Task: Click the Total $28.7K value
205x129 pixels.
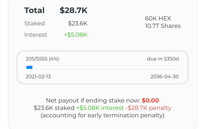Action: click(x=74, y=10)
